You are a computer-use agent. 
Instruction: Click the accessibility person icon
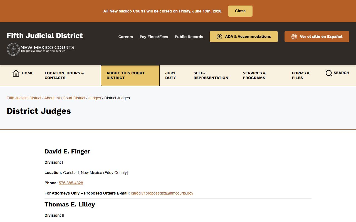coord(219,37)
